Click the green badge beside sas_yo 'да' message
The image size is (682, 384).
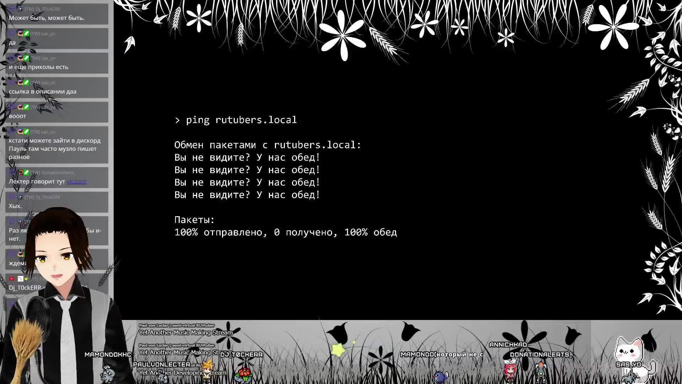26,33
